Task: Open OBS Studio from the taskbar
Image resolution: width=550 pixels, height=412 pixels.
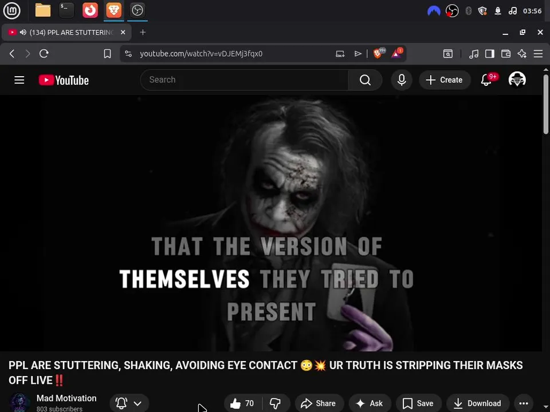Action: pos(137,10)
